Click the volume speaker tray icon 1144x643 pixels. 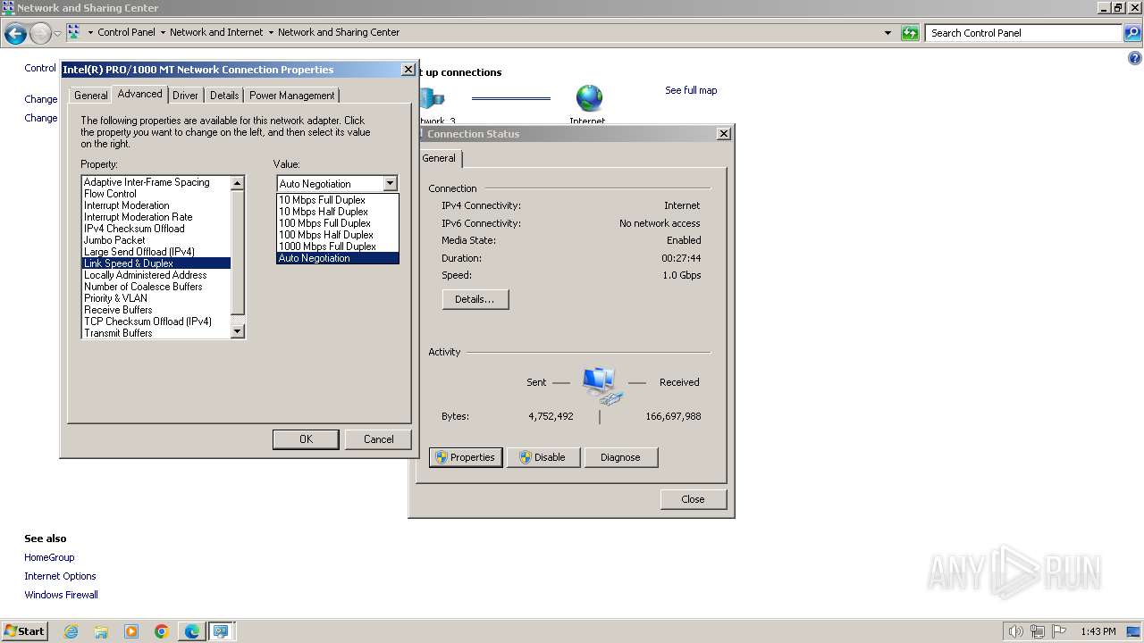click(1015, 631)
